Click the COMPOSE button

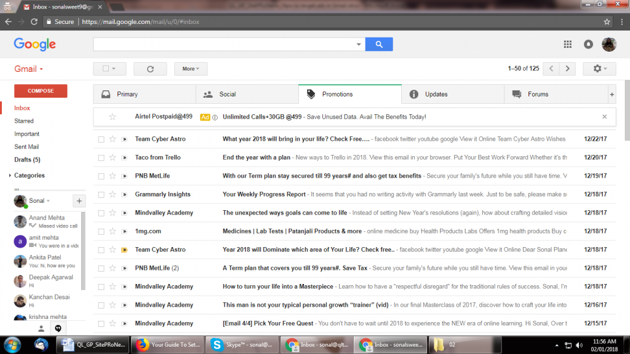[40, 90]
